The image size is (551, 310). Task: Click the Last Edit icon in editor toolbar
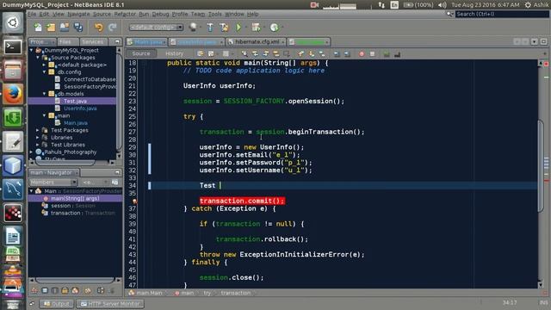[x=201, y=53]
